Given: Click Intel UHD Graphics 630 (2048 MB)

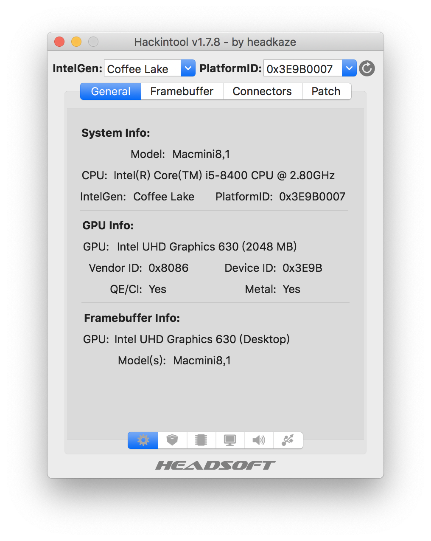Looking at the screenshot, I should [x=207, y=247].
